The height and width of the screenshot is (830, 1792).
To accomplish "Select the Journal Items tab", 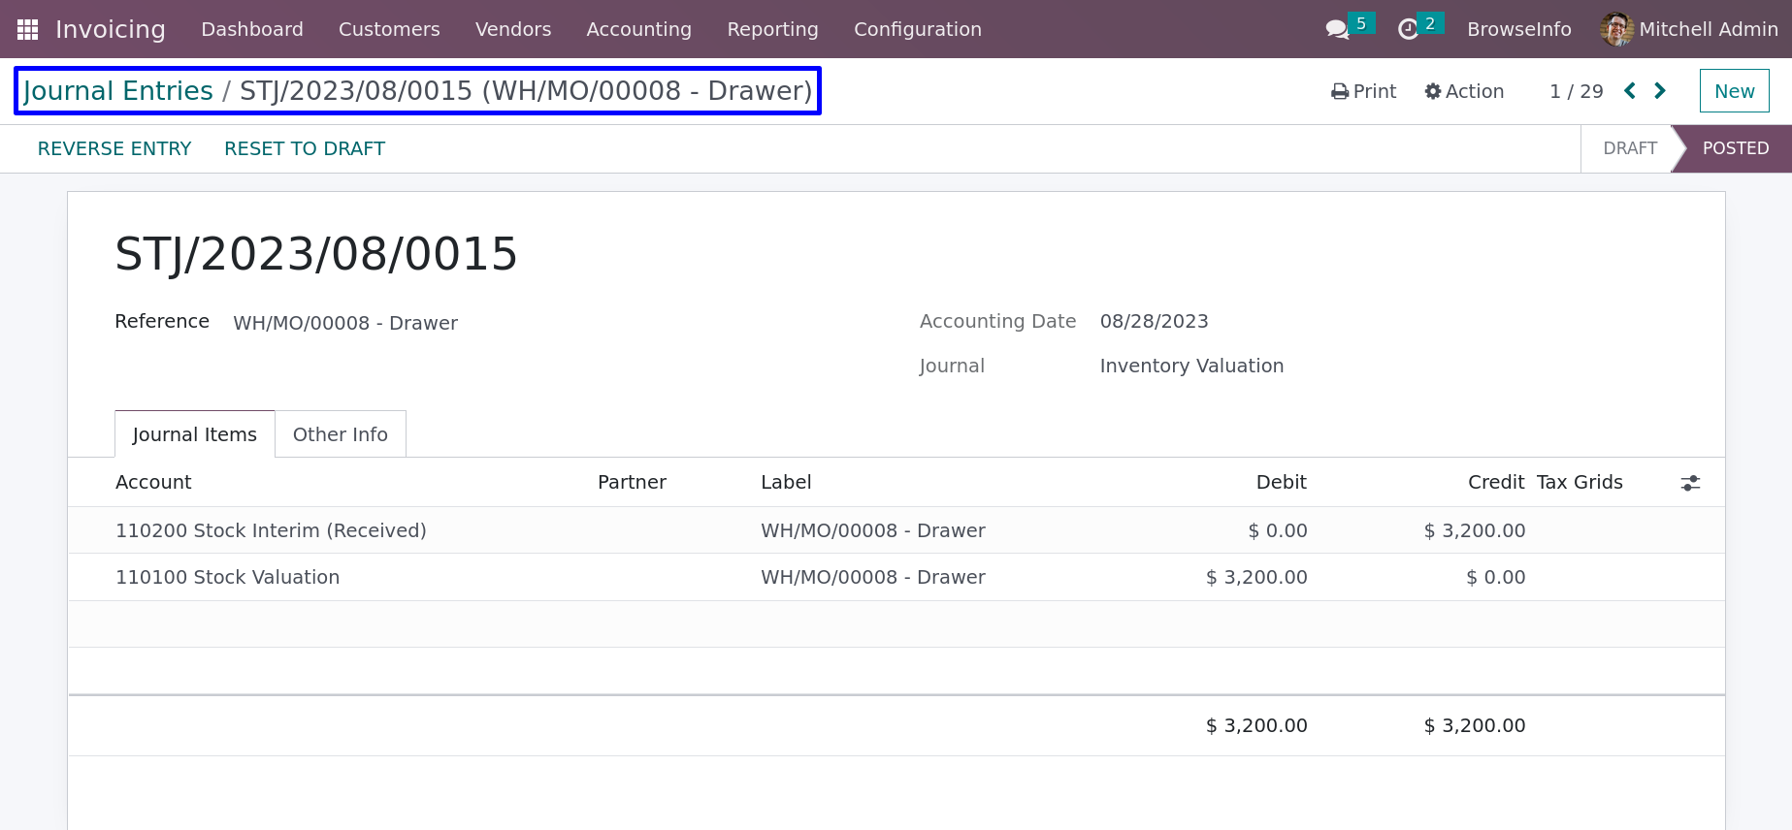I will tap(195, 434).
